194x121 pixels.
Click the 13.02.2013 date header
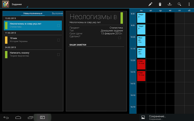pyautogui.click(x=10, y=18)
